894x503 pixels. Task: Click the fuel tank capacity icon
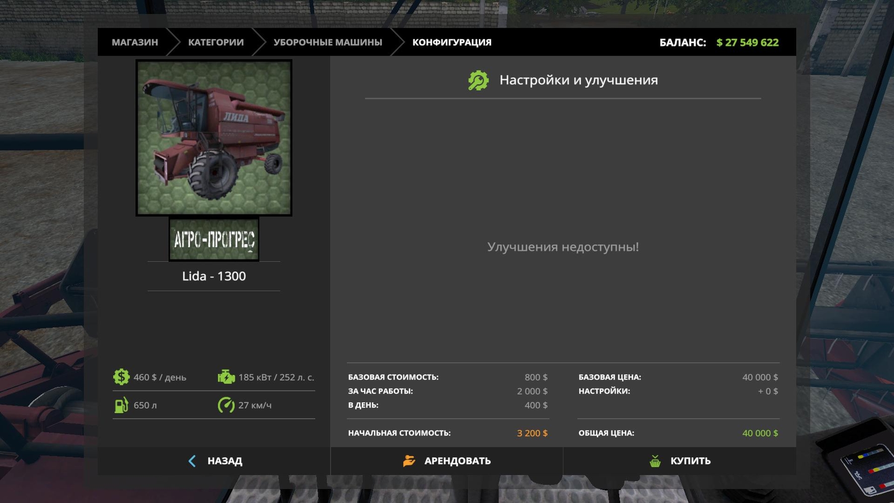pyautogui.click(x=121, y=405)
